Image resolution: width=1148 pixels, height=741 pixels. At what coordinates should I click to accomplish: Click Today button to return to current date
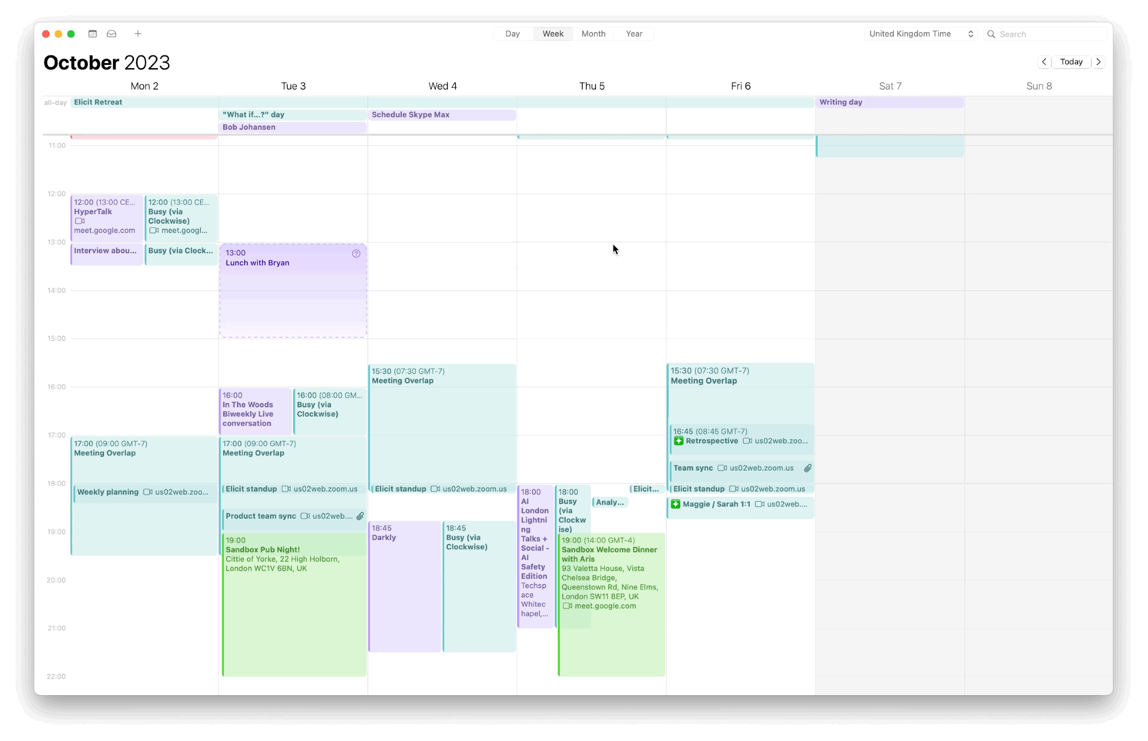(x=1071, y=61)
